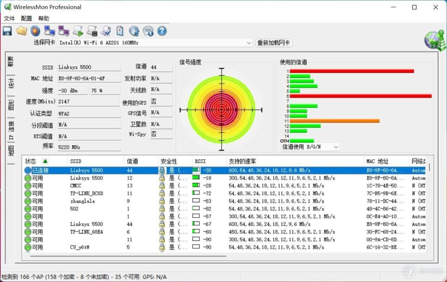Sort the list by the RSSI column header
Screen dimensions: 447x282
point(209,161)
